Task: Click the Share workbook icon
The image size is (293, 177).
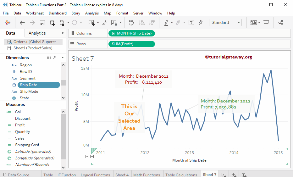Action: tap(281, 23)
